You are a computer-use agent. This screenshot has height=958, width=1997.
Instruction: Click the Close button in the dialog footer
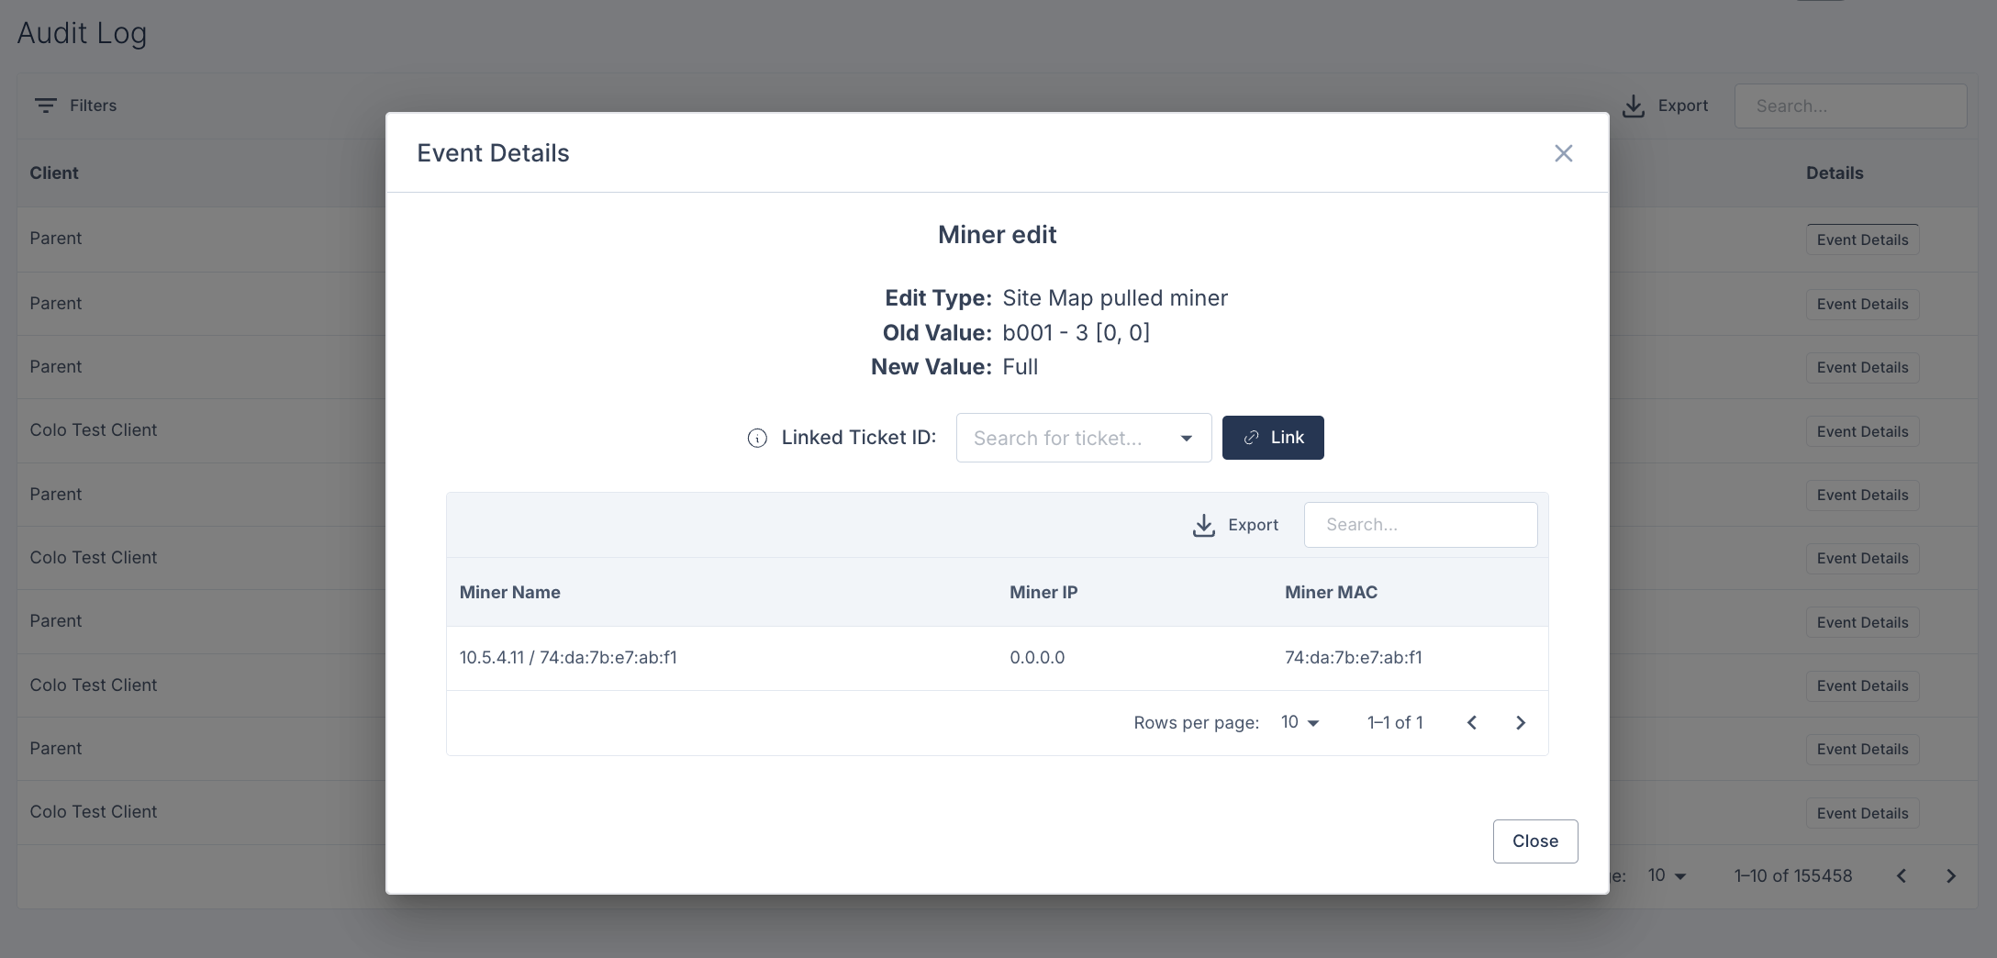(x=1535, y=841)
